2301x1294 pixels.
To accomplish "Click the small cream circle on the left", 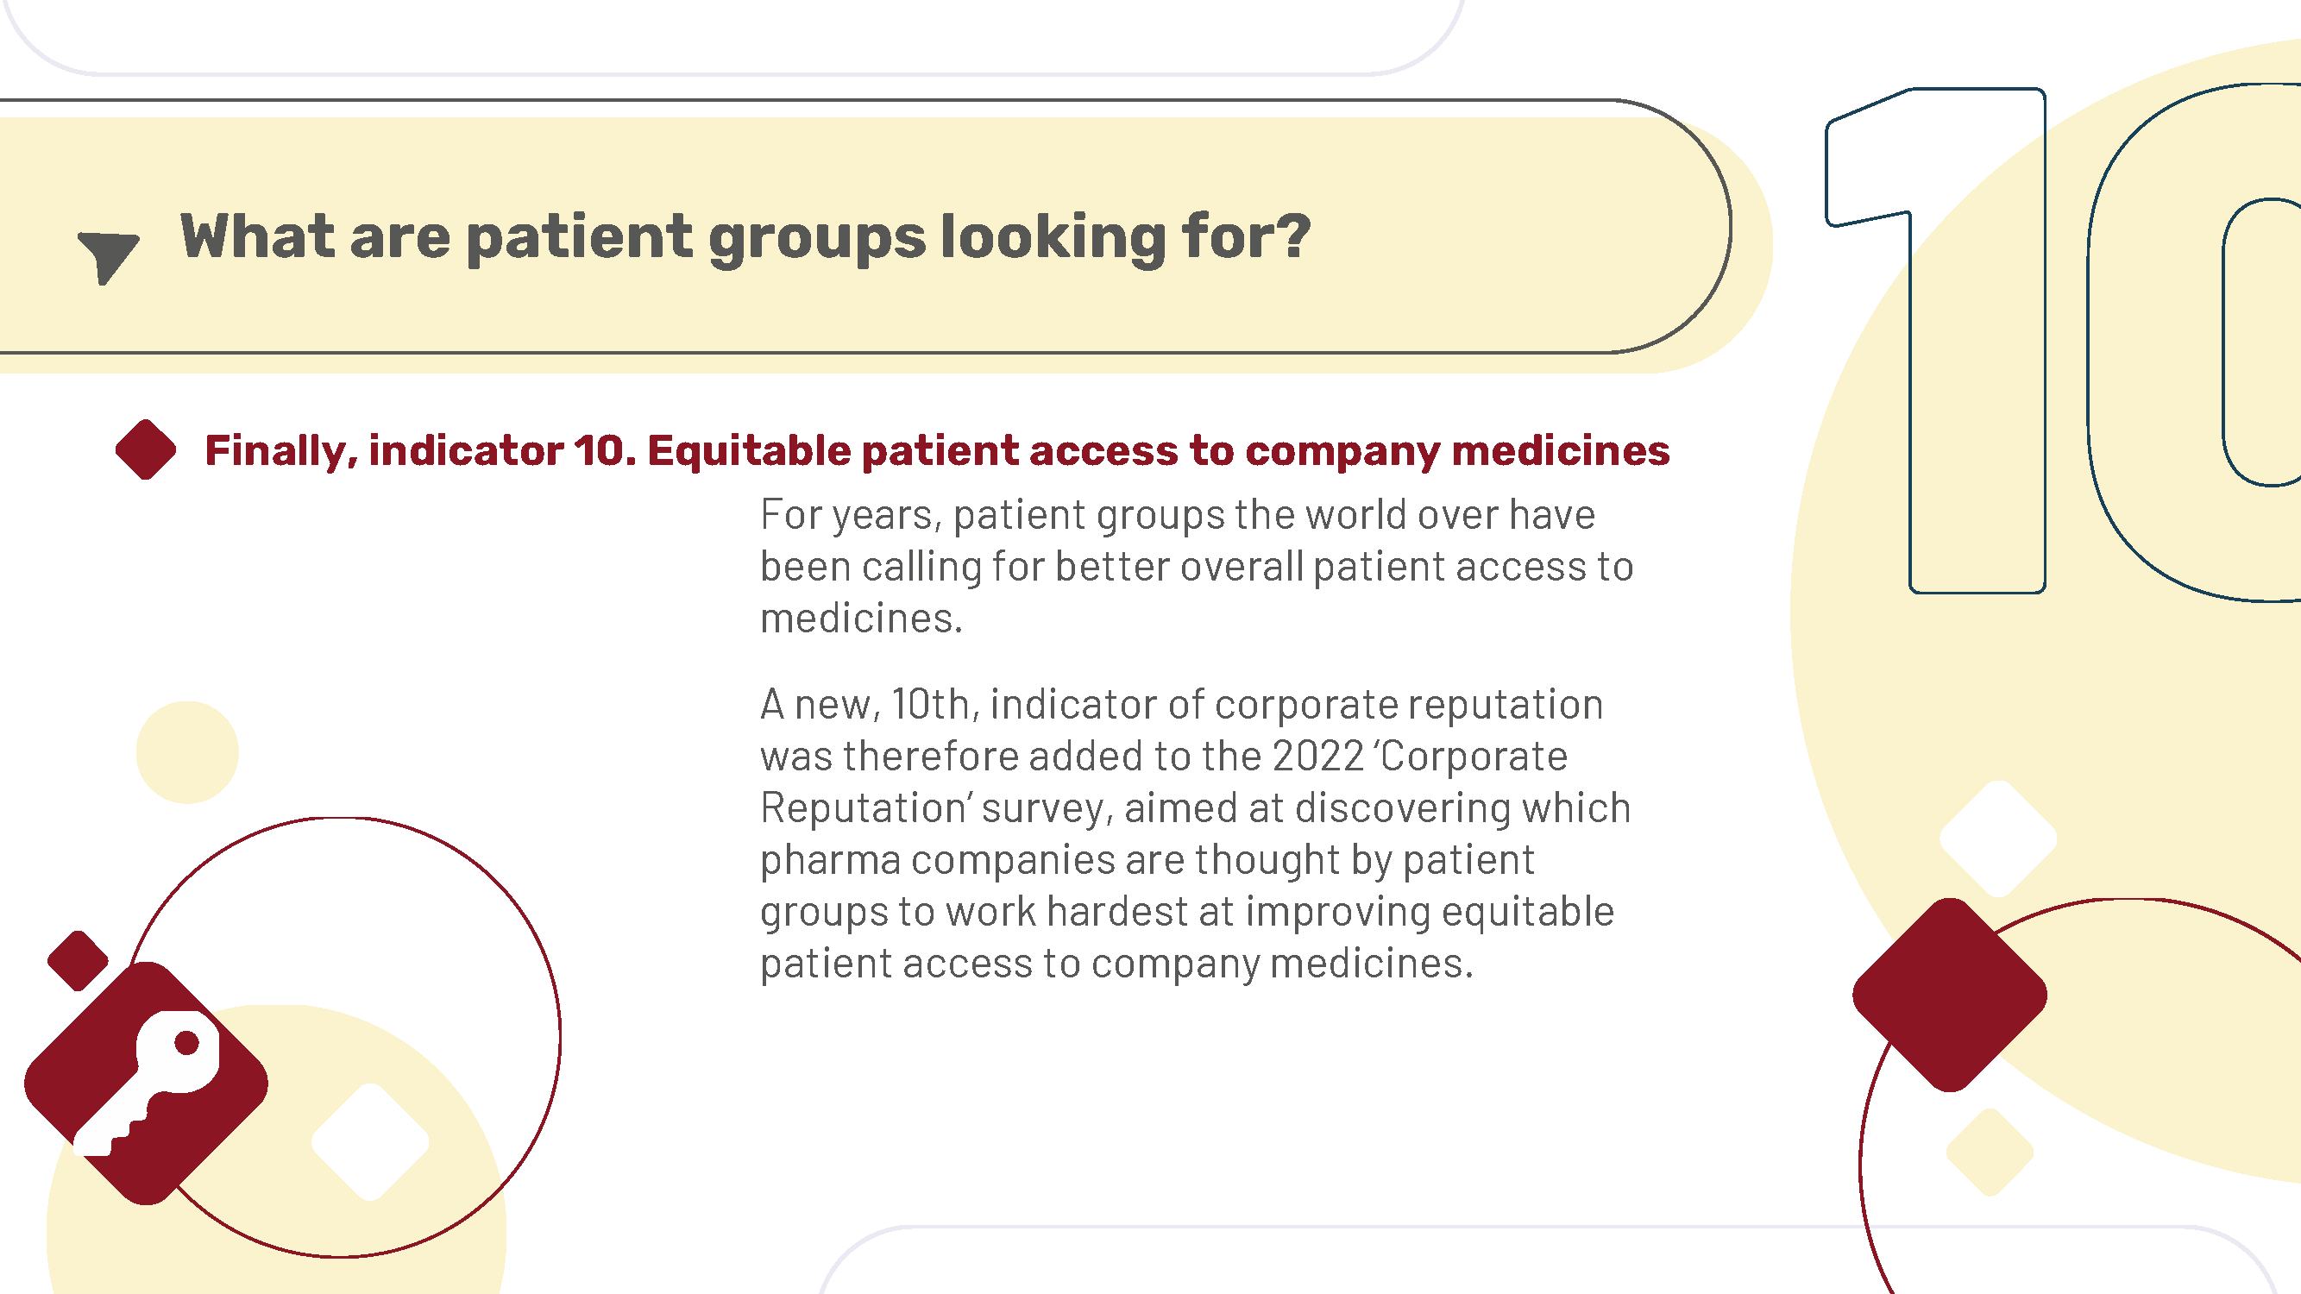I will (x=187, y=752).
